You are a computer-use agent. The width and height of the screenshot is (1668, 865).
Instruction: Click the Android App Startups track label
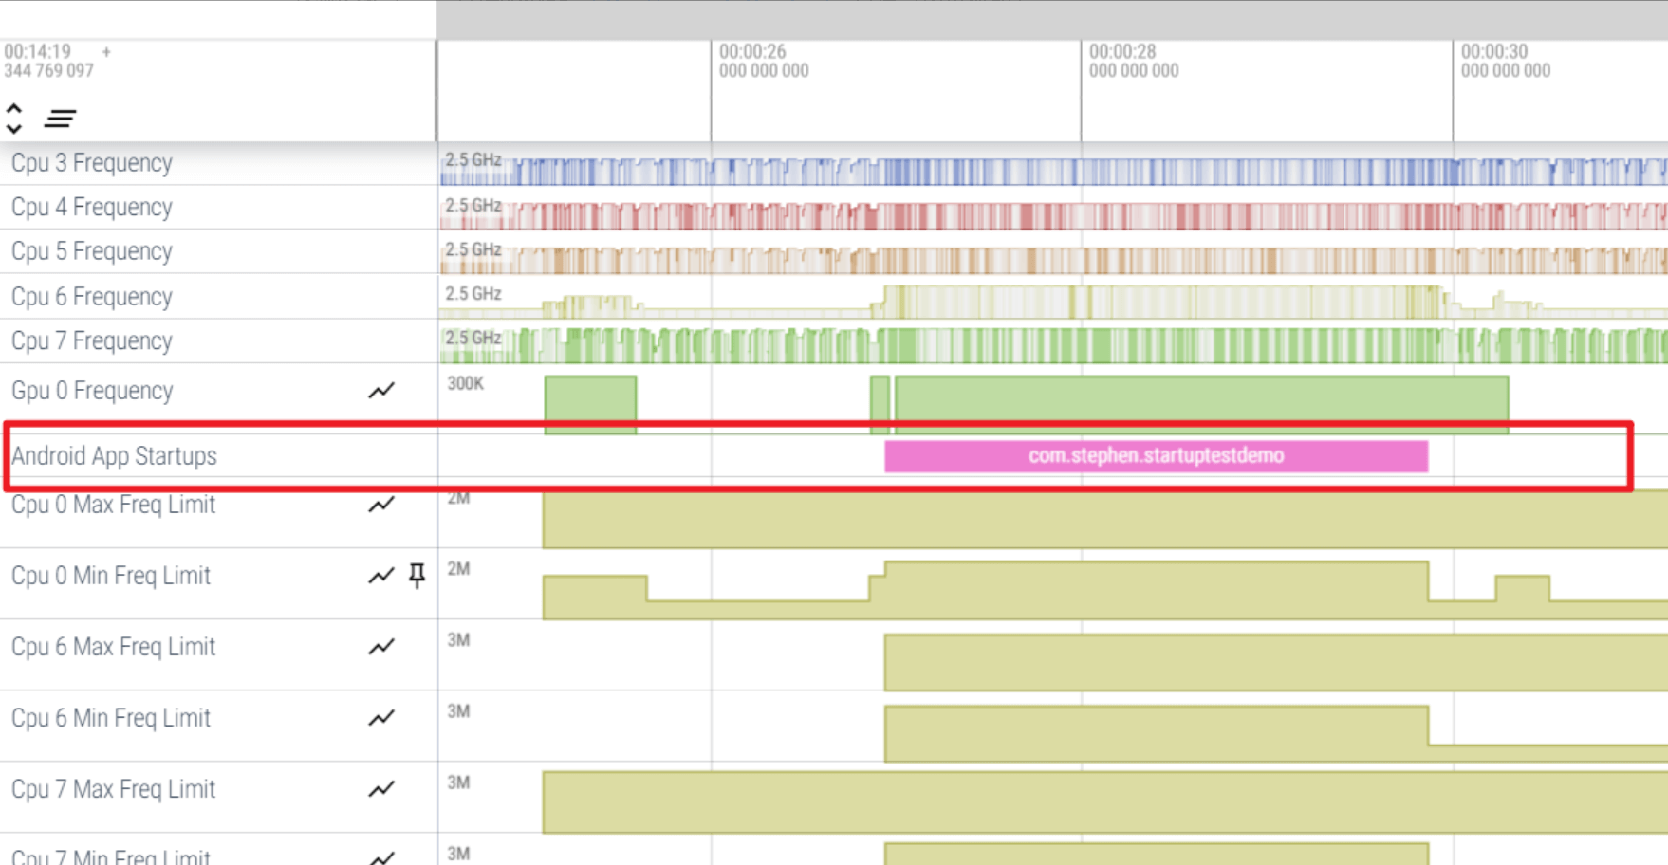point(114,456)
